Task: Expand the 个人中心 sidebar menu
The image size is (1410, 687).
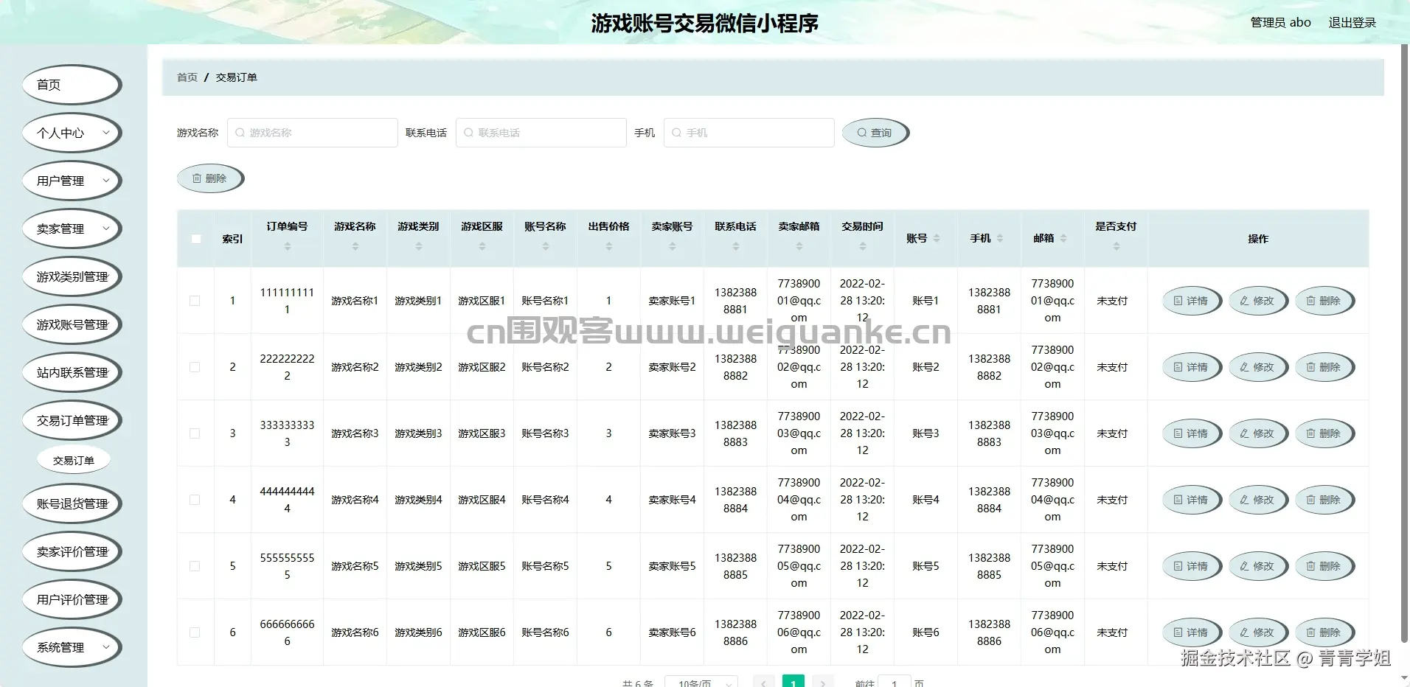Action: [x=72, y=133]
